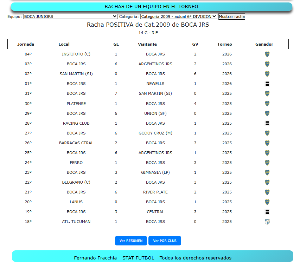Viewport: 300px width, 270px height.
Task: Click the LANUS local team cell
Action: (76, 202)
